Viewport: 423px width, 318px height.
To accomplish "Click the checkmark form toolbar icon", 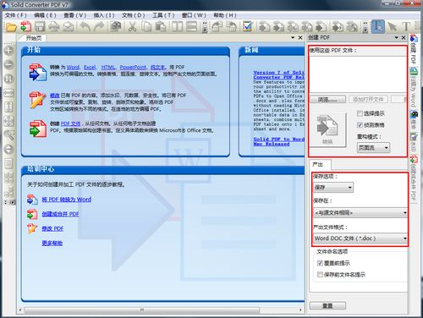I will (247, 27).
